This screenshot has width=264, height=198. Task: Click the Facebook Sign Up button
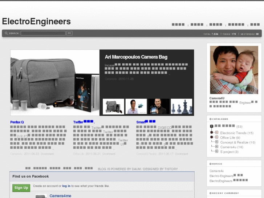click(21, 188)
